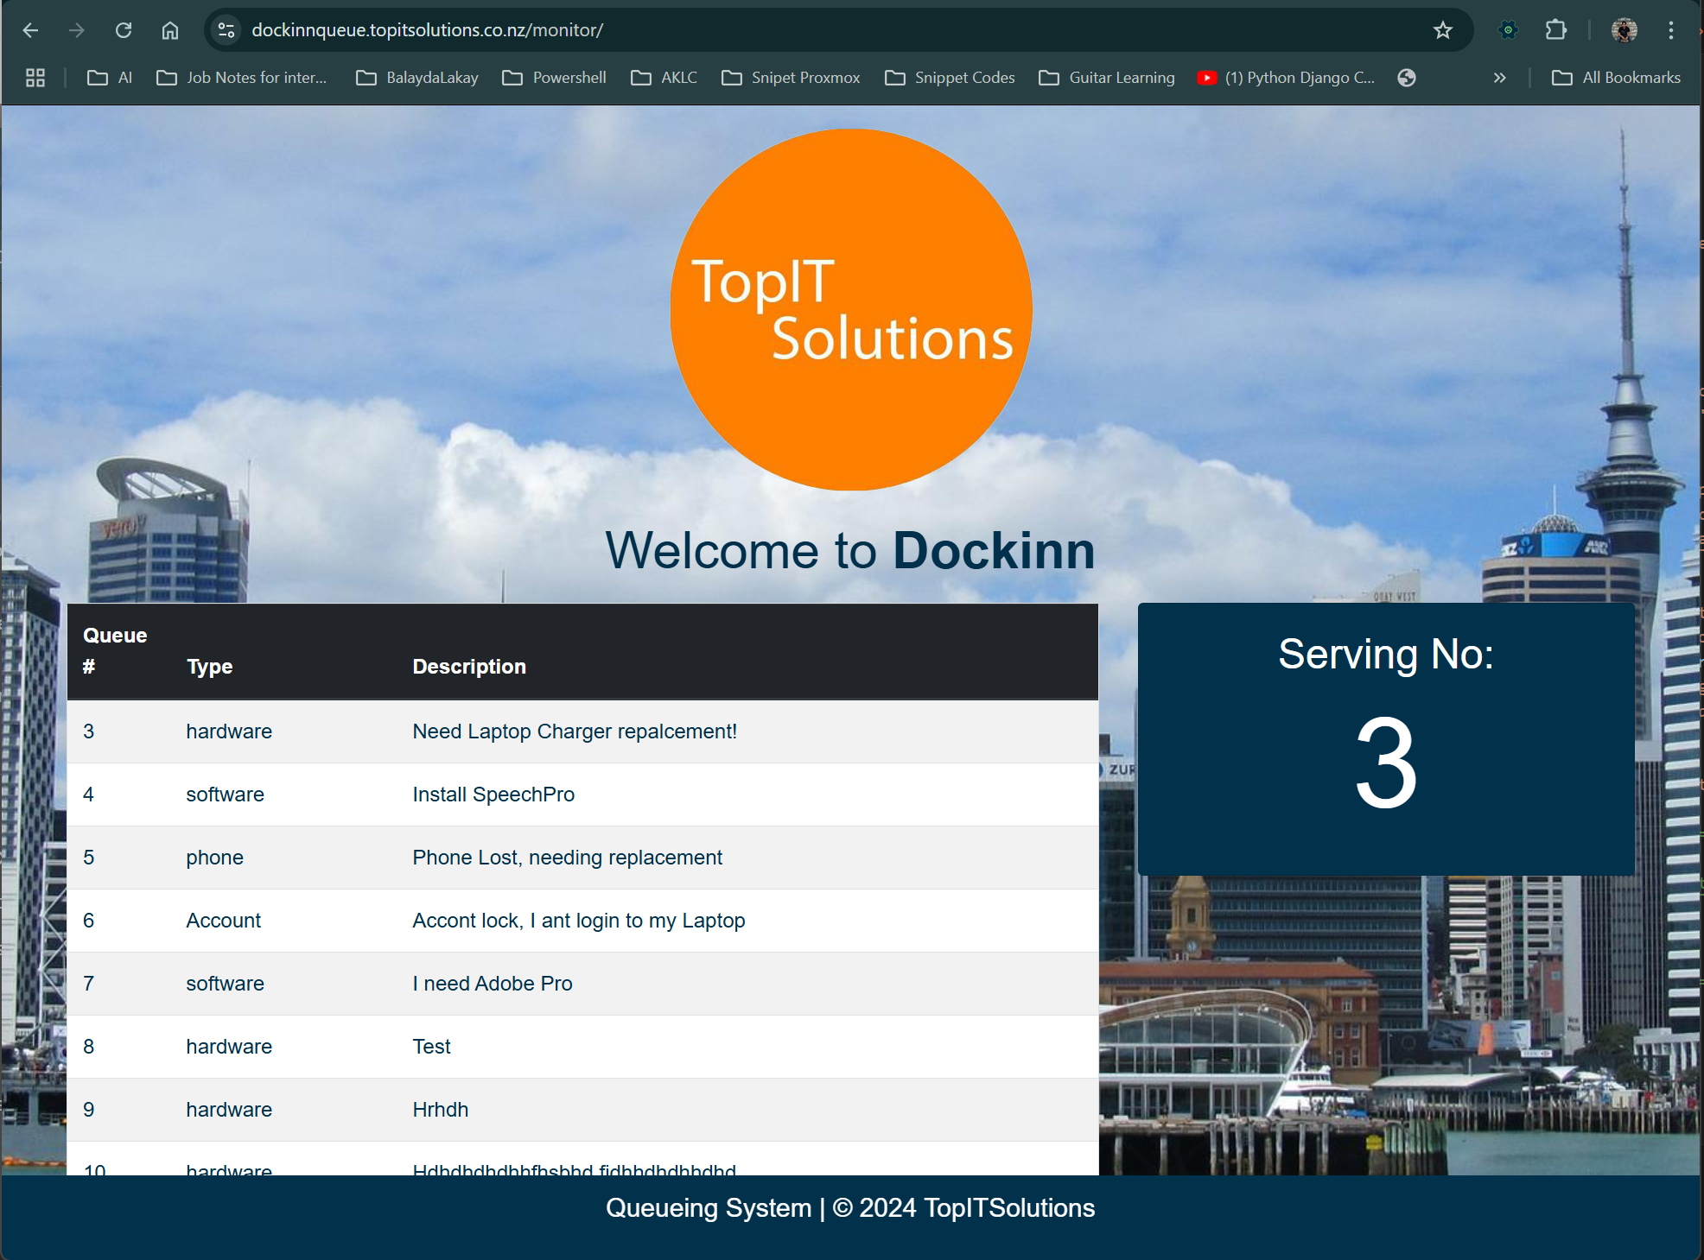Open the Snipet Proxmox folder
This screenshot has width=1704, height=1260.
click(791, 78)
